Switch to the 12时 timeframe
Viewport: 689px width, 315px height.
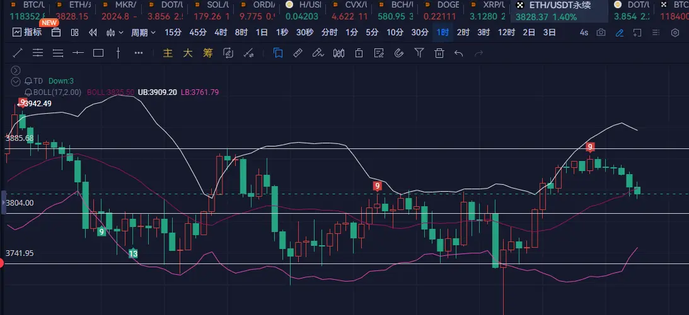506,33
